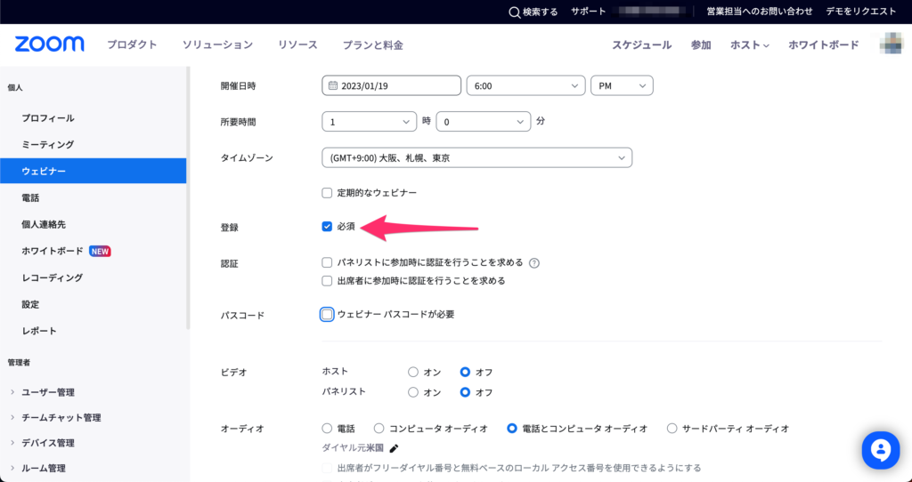Click the pencil edit icon beside ダイヤル元米国
Viewport: 912px width, 482px height.
(394, 448)
